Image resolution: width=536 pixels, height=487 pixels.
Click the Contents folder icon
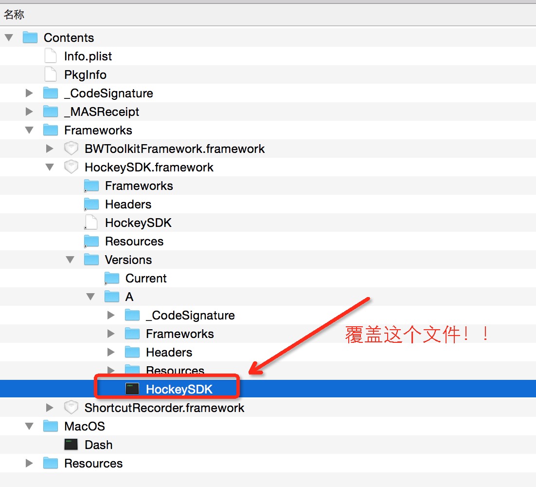pos(30,37)
